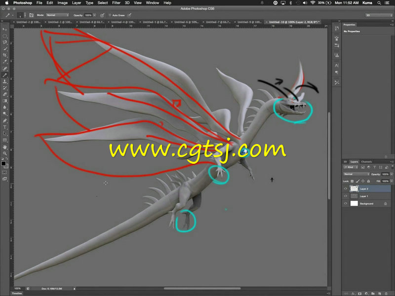
Task: Select the Eraser tool
Action: [4, 94]
